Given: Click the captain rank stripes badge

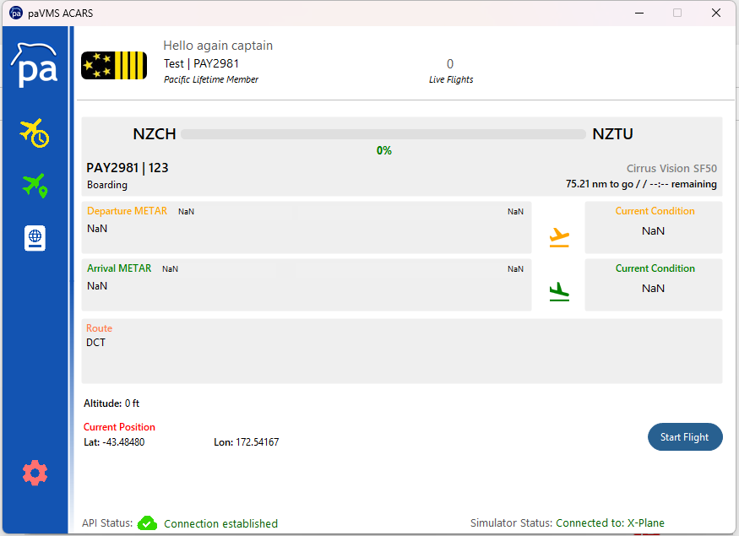Looking at the screenshot, I should [114, 66].
